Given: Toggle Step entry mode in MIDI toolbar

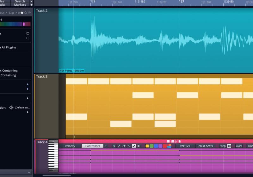Looking at the screenshot, I should tap(223, 146).
